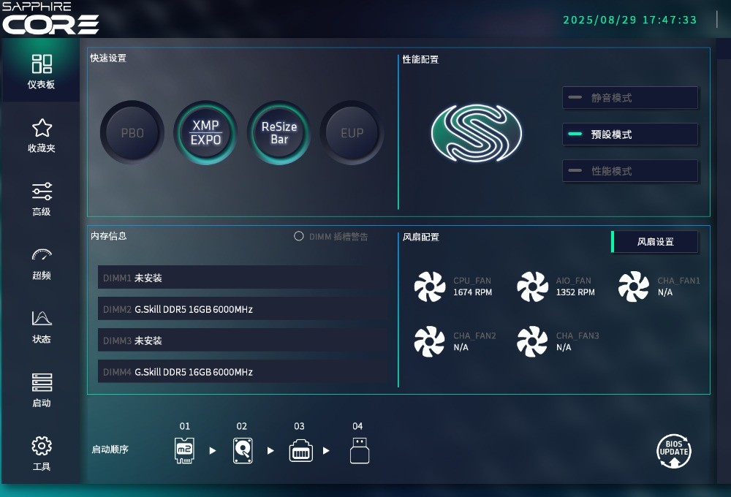
Task: Click the 风扇配置 section heading
Action: point(421,237)
